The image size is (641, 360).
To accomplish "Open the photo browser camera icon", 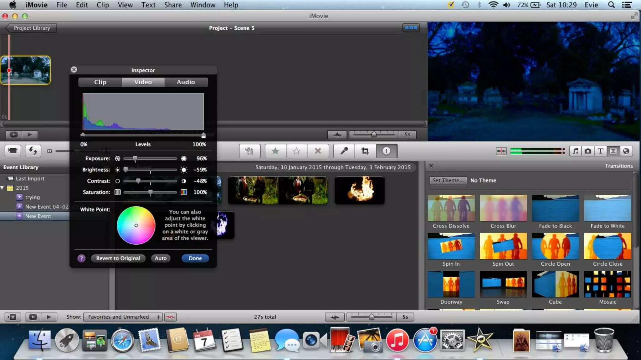I will [x=588, y=151].
